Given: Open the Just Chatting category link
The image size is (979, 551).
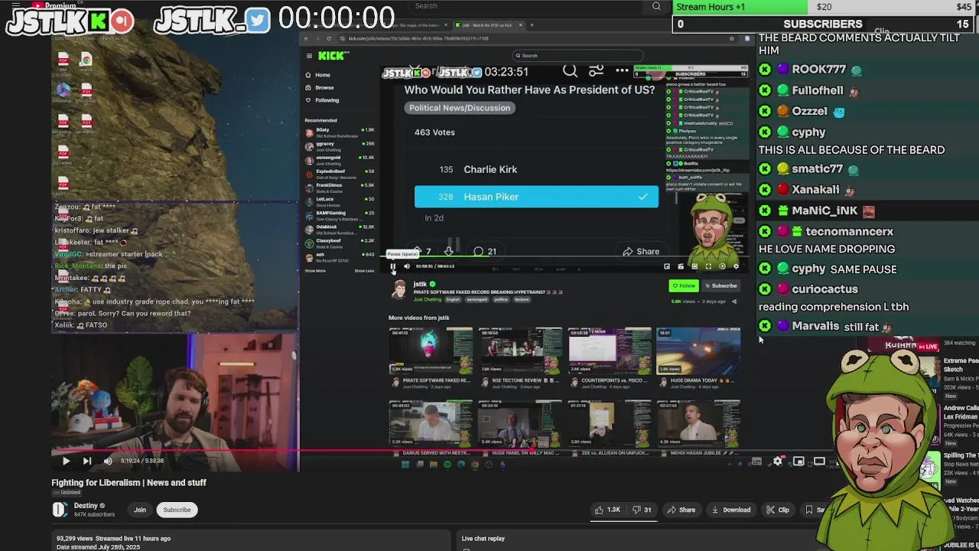Looking at the screenshot, I should [426, 299].
